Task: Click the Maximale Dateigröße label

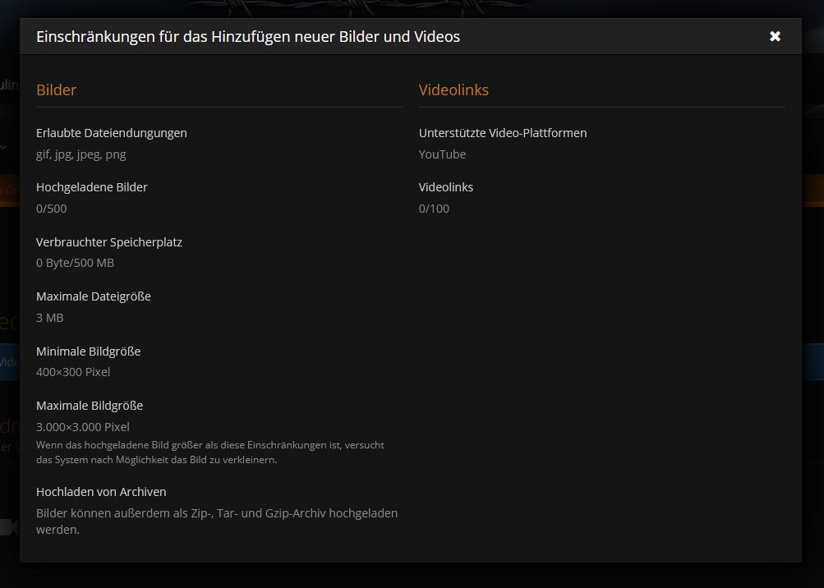Action: [94, 296]
